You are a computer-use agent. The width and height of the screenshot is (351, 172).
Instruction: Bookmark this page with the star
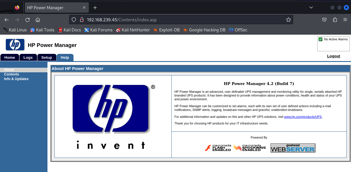pyautogui.click(x=288, y=20)
